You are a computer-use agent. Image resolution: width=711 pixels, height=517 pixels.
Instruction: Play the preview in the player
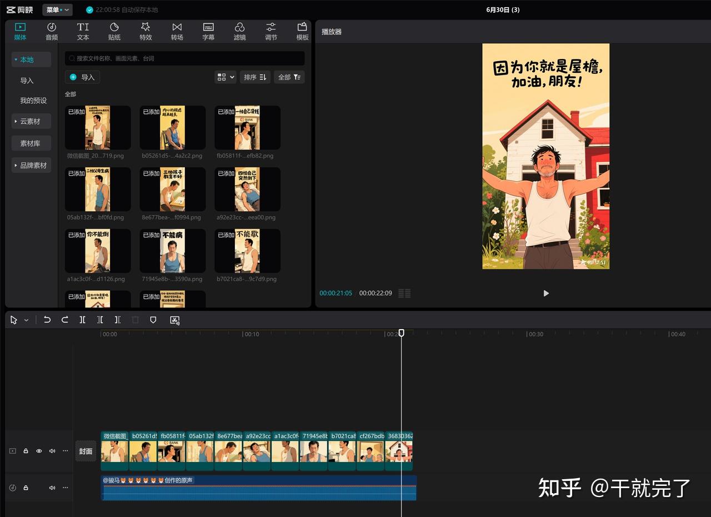pyautogui.click(x=545, y=293)
